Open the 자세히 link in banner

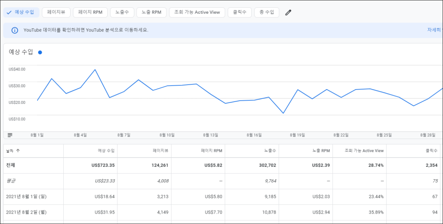(434, 30)
